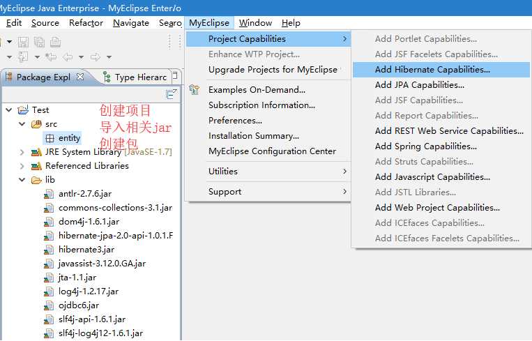Open Preferences from MyEclipse menu
The image size is (532, 341).
268,121
